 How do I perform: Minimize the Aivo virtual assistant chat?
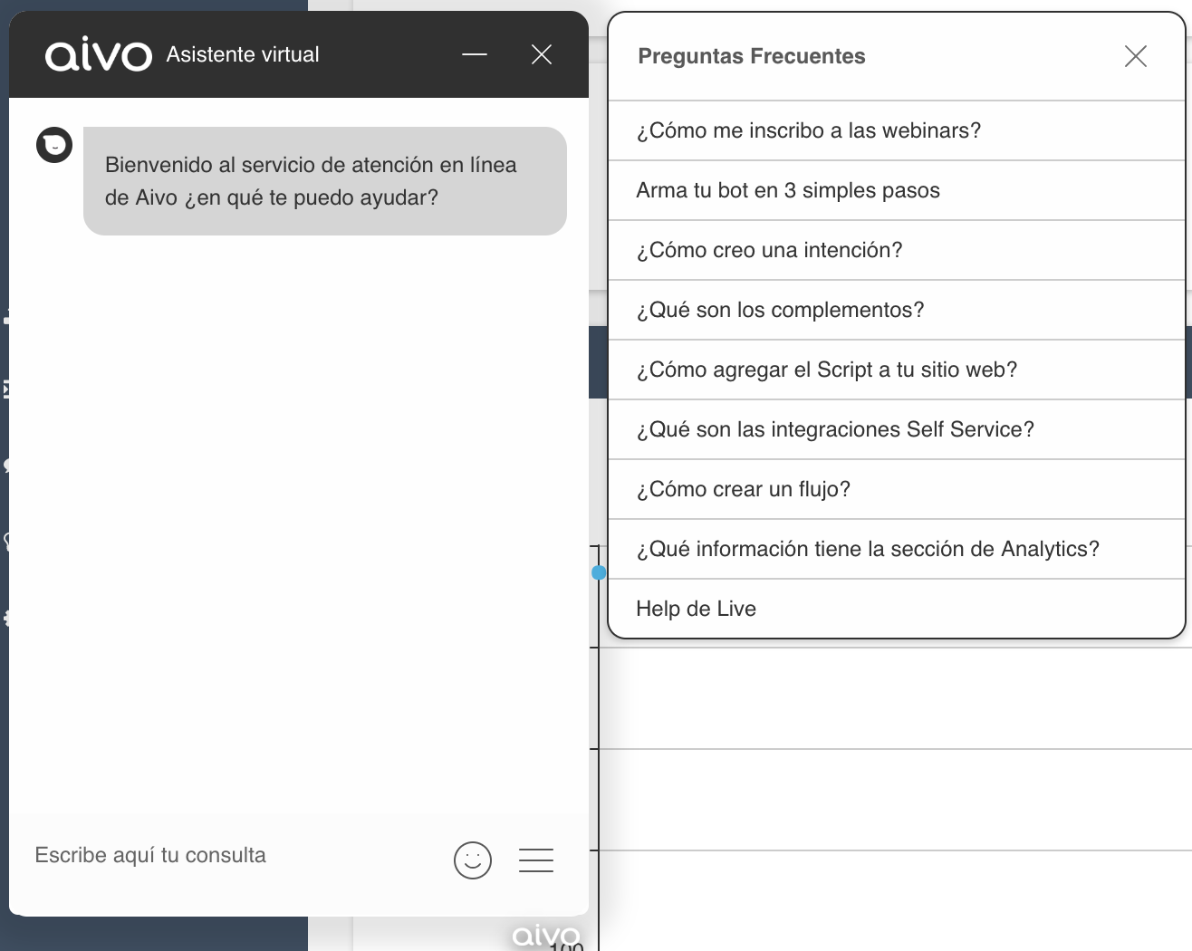click(474, 54)
